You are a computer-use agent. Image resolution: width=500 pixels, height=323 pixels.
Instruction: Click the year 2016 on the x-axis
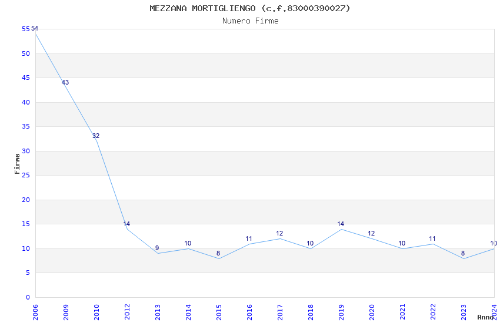pyautogui.click(x=249, y=312)
